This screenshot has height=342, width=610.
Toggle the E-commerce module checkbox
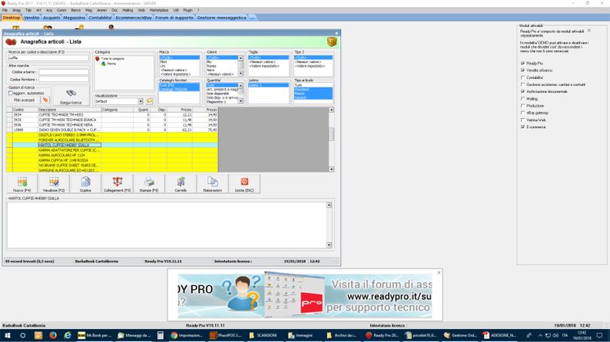click(x=523, y=127)
